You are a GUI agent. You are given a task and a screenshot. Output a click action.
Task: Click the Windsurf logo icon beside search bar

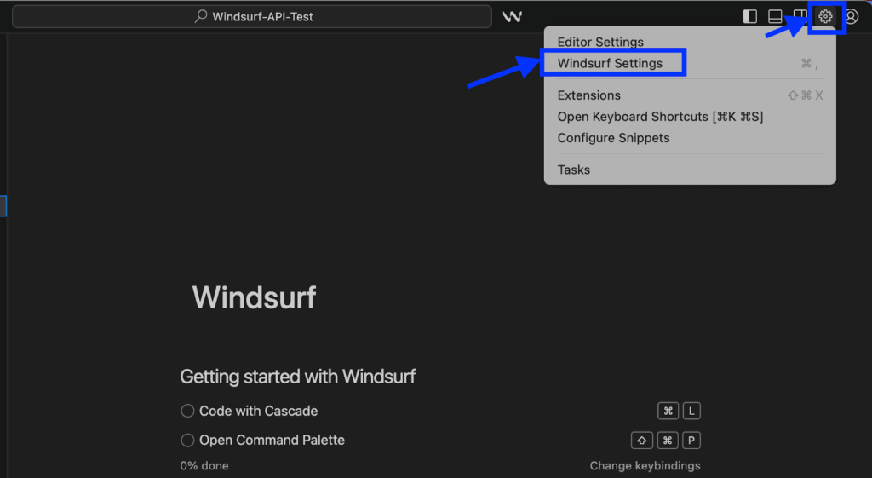coord(512,16)
